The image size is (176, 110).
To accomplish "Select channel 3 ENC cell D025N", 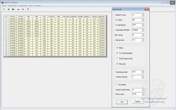I will 37,24.
